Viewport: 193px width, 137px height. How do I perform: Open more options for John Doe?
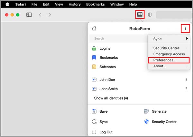tap(186, 80)
